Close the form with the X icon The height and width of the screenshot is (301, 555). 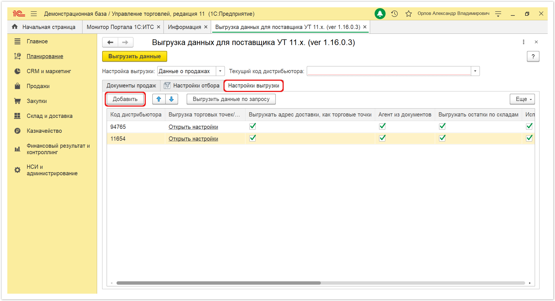(x=536, y=42)
